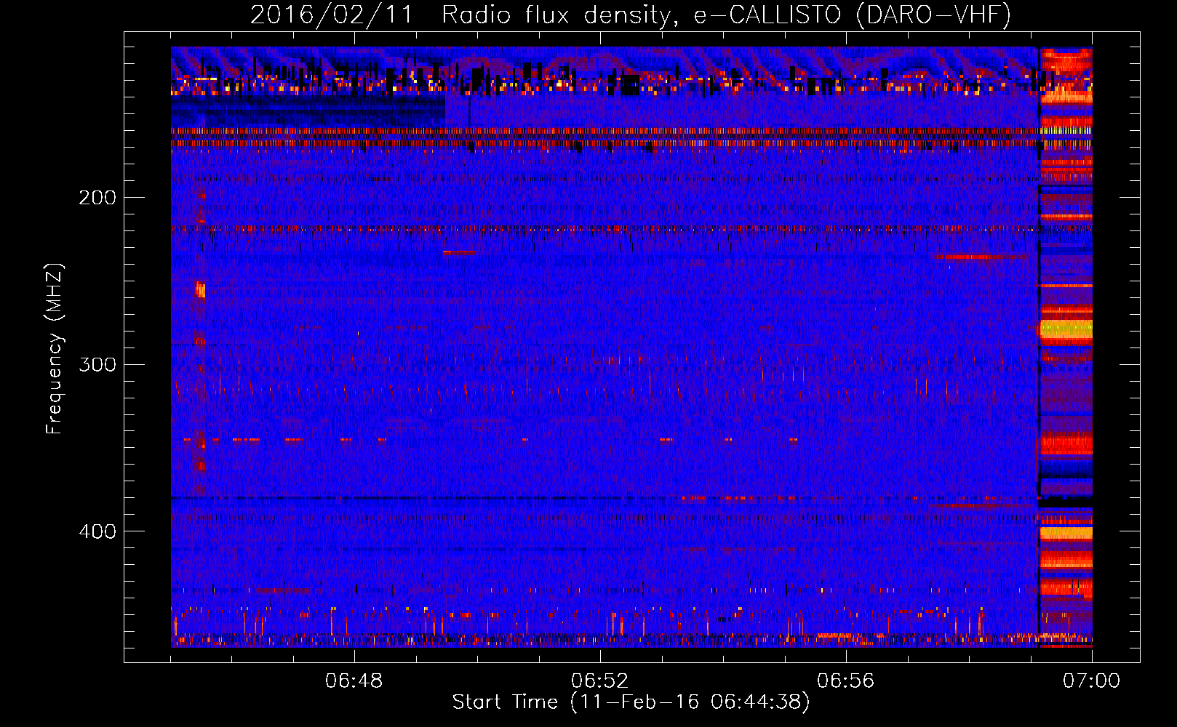Click the 07:00 time tick label
The width and height of the screenshot is (1177, 727).
tap(1091, 681)
